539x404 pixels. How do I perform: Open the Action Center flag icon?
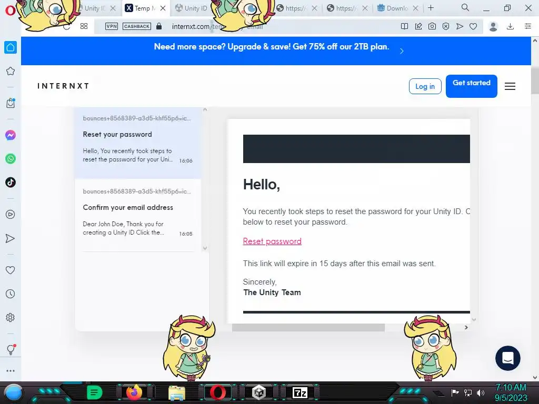tap(455, 392)
